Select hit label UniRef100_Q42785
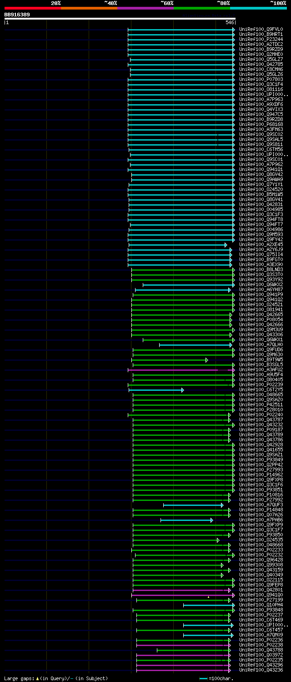Viewport: 291px width, 682px height. point(261,64)
